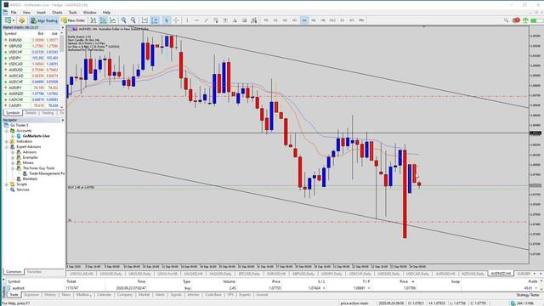The height and width of the screenshot is (306, 544).
Task: Click the zoom in magnifier icon
Action: click(123, 20)
